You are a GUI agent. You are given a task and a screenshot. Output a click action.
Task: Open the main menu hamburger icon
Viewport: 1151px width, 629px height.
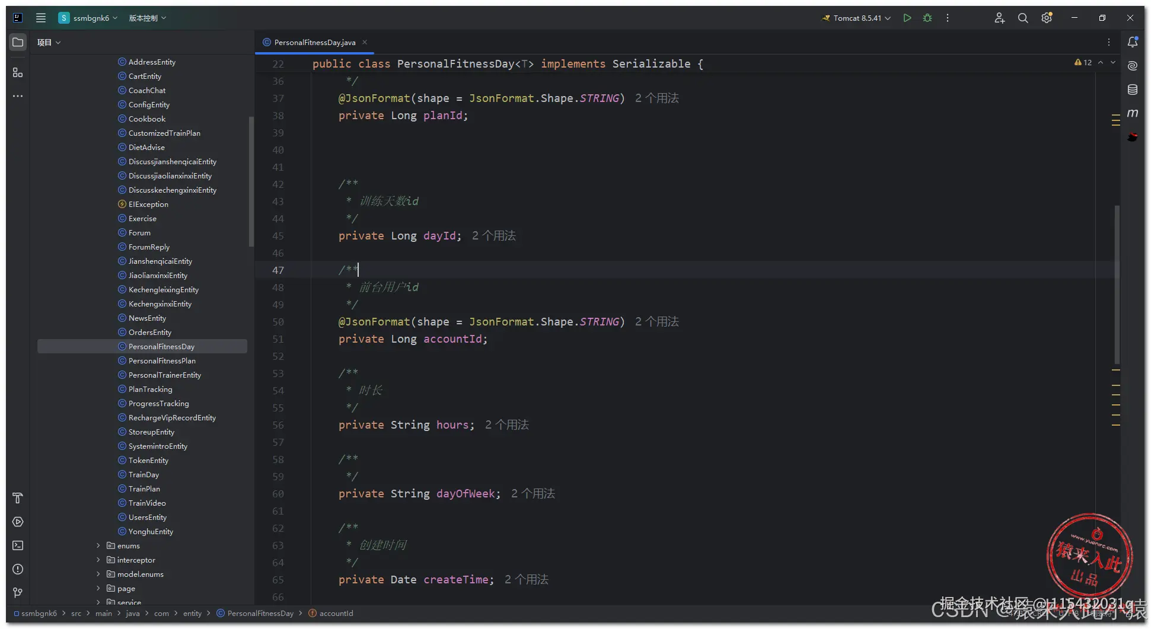41,18
